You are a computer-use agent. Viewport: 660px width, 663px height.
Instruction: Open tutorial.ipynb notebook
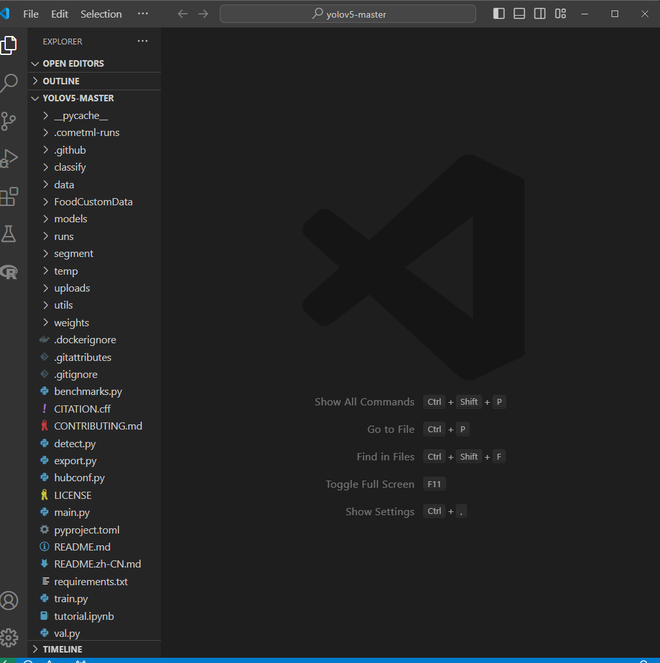click(x=94, y=616)
